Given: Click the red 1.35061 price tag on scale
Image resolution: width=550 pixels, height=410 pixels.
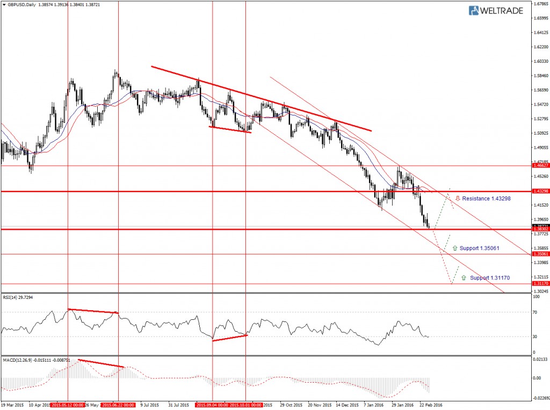Looking at the screenshot, I should point(541,254).
